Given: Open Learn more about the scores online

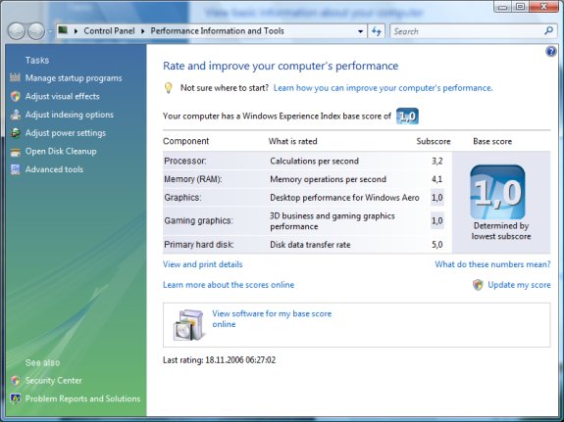Looking at the screenshot, I should click(229, 285).
